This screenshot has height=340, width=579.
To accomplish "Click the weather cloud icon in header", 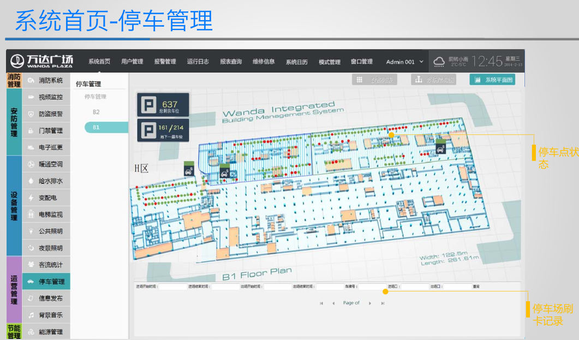I will (x=439, y=62).
